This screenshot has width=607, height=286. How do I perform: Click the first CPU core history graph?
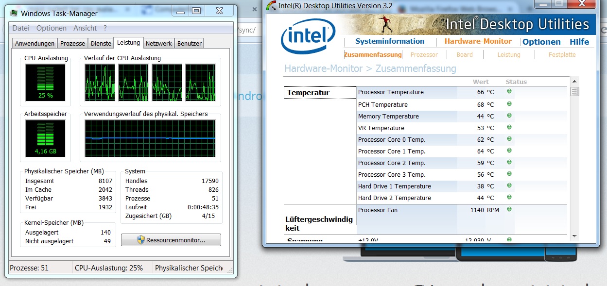[x=100, y=83]
